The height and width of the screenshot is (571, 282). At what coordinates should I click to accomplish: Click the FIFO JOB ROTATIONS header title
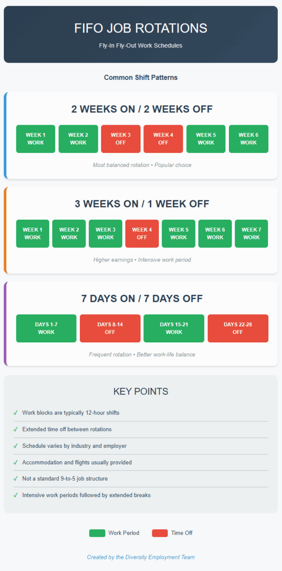pyautogui.click(x=141, y=28)
